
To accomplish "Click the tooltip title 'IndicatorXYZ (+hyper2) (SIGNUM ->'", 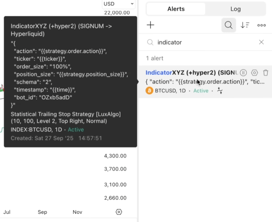I will pyautogui.click(x=61, y=26).
